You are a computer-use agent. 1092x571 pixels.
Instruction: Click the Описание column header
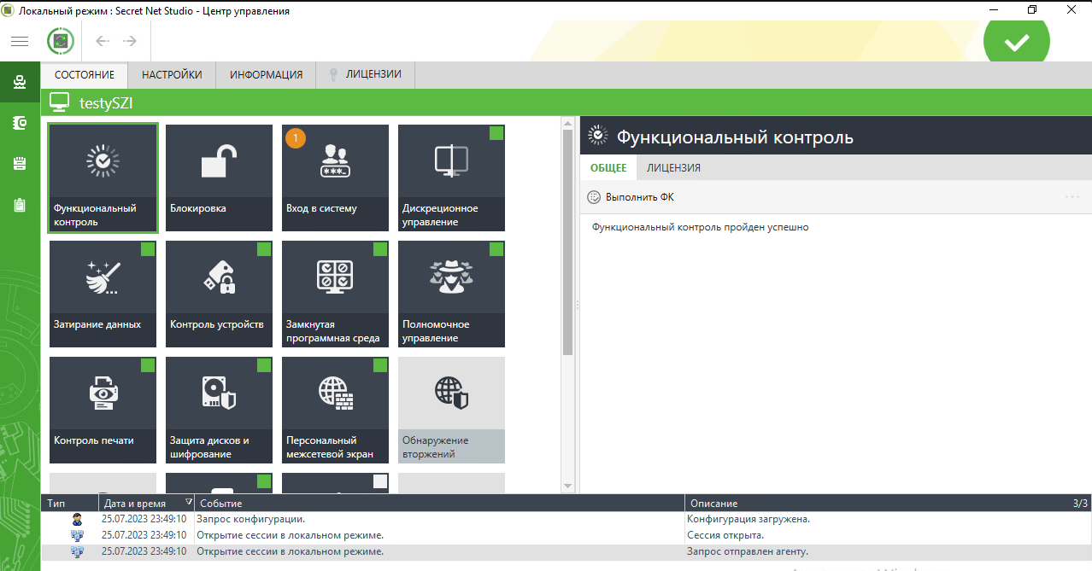click(875, 504)
